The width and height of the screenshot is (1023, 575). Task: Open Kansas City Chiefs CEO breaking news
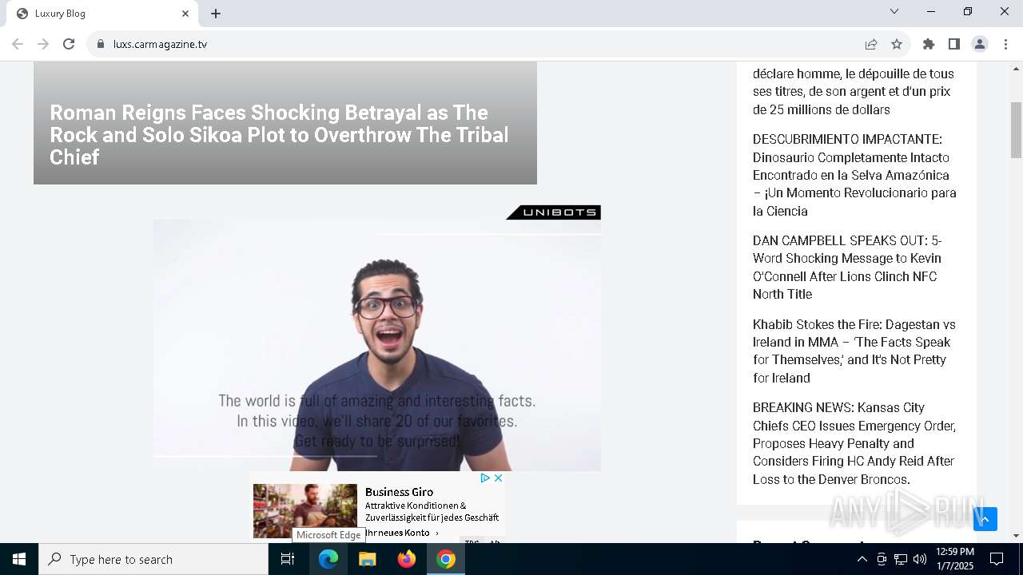click(x=854, y=443)
